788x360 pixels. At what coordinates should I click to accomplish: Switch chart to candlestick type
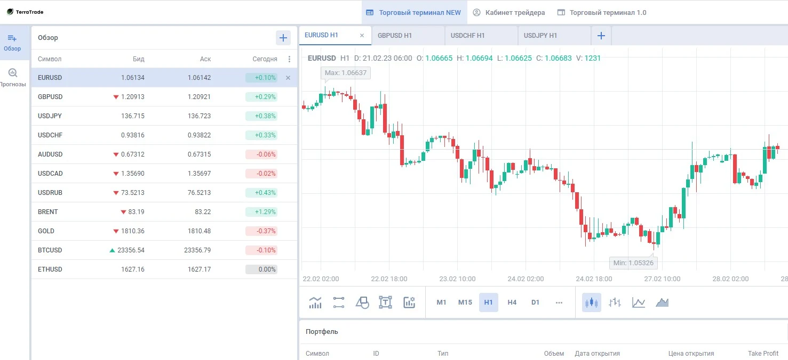[x=592, y=302]
